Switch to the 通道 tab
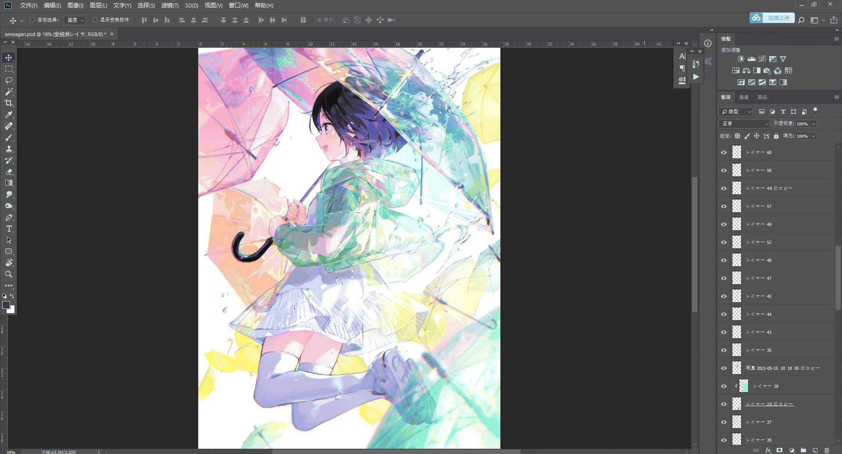Image resolution: width=842 pixels, height=454 pixels. click(x=744, y=97)
